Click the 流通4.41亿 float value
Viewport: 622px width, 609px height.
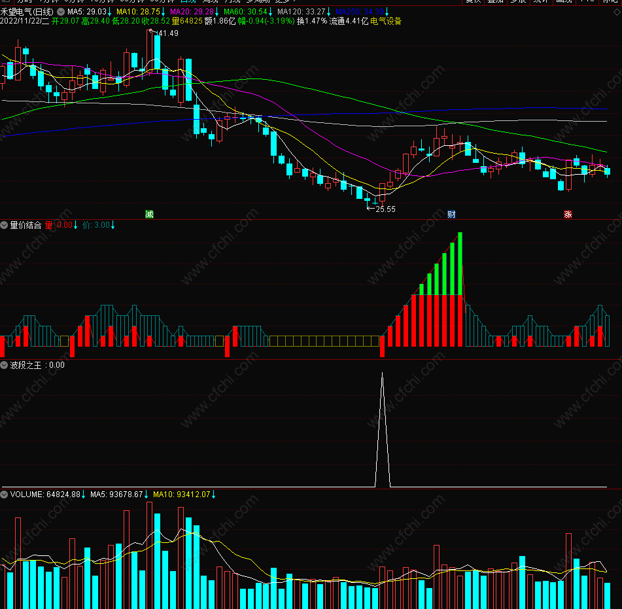(x=349, y=21)
